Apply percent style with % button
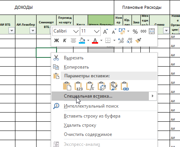Image resolution: width=180 pixels, height=147 pixels. tap(135, 31)
